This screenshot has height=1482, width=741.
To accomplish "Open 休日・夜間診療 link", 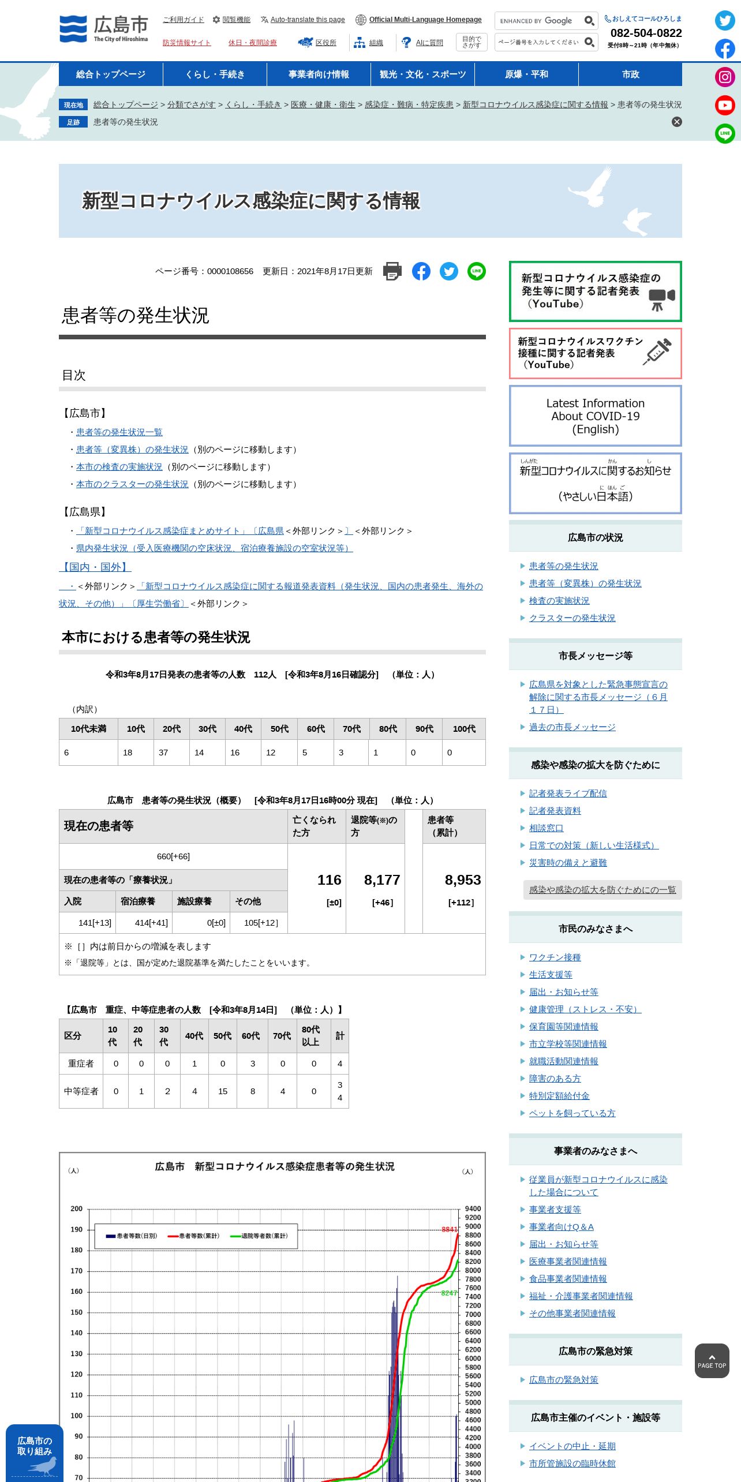I will pyautogui.click(x=253, y=43).
